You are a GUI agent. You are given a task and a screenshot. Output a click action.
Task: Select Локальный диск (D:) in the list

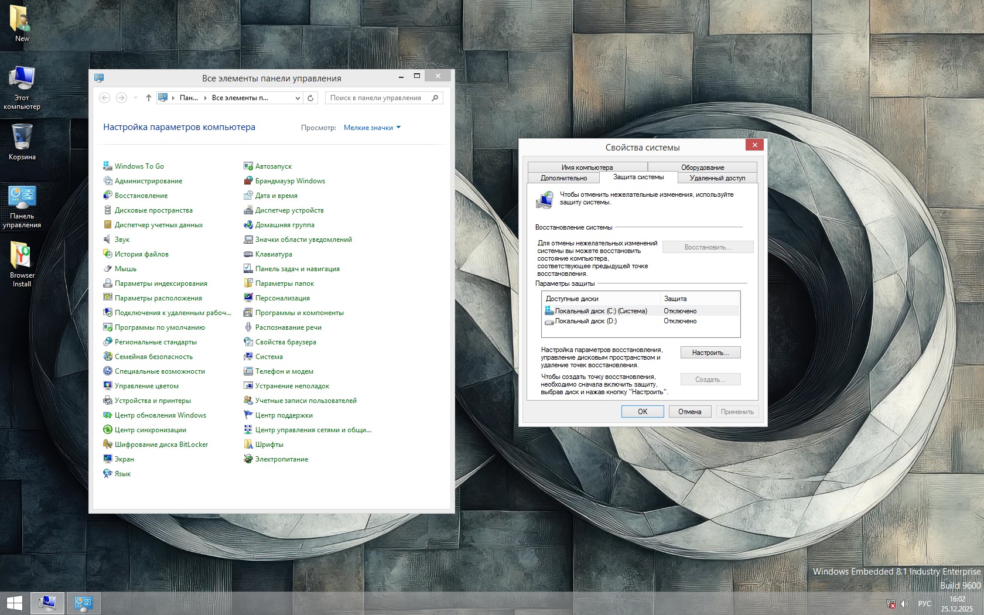(x=585, y=321)
